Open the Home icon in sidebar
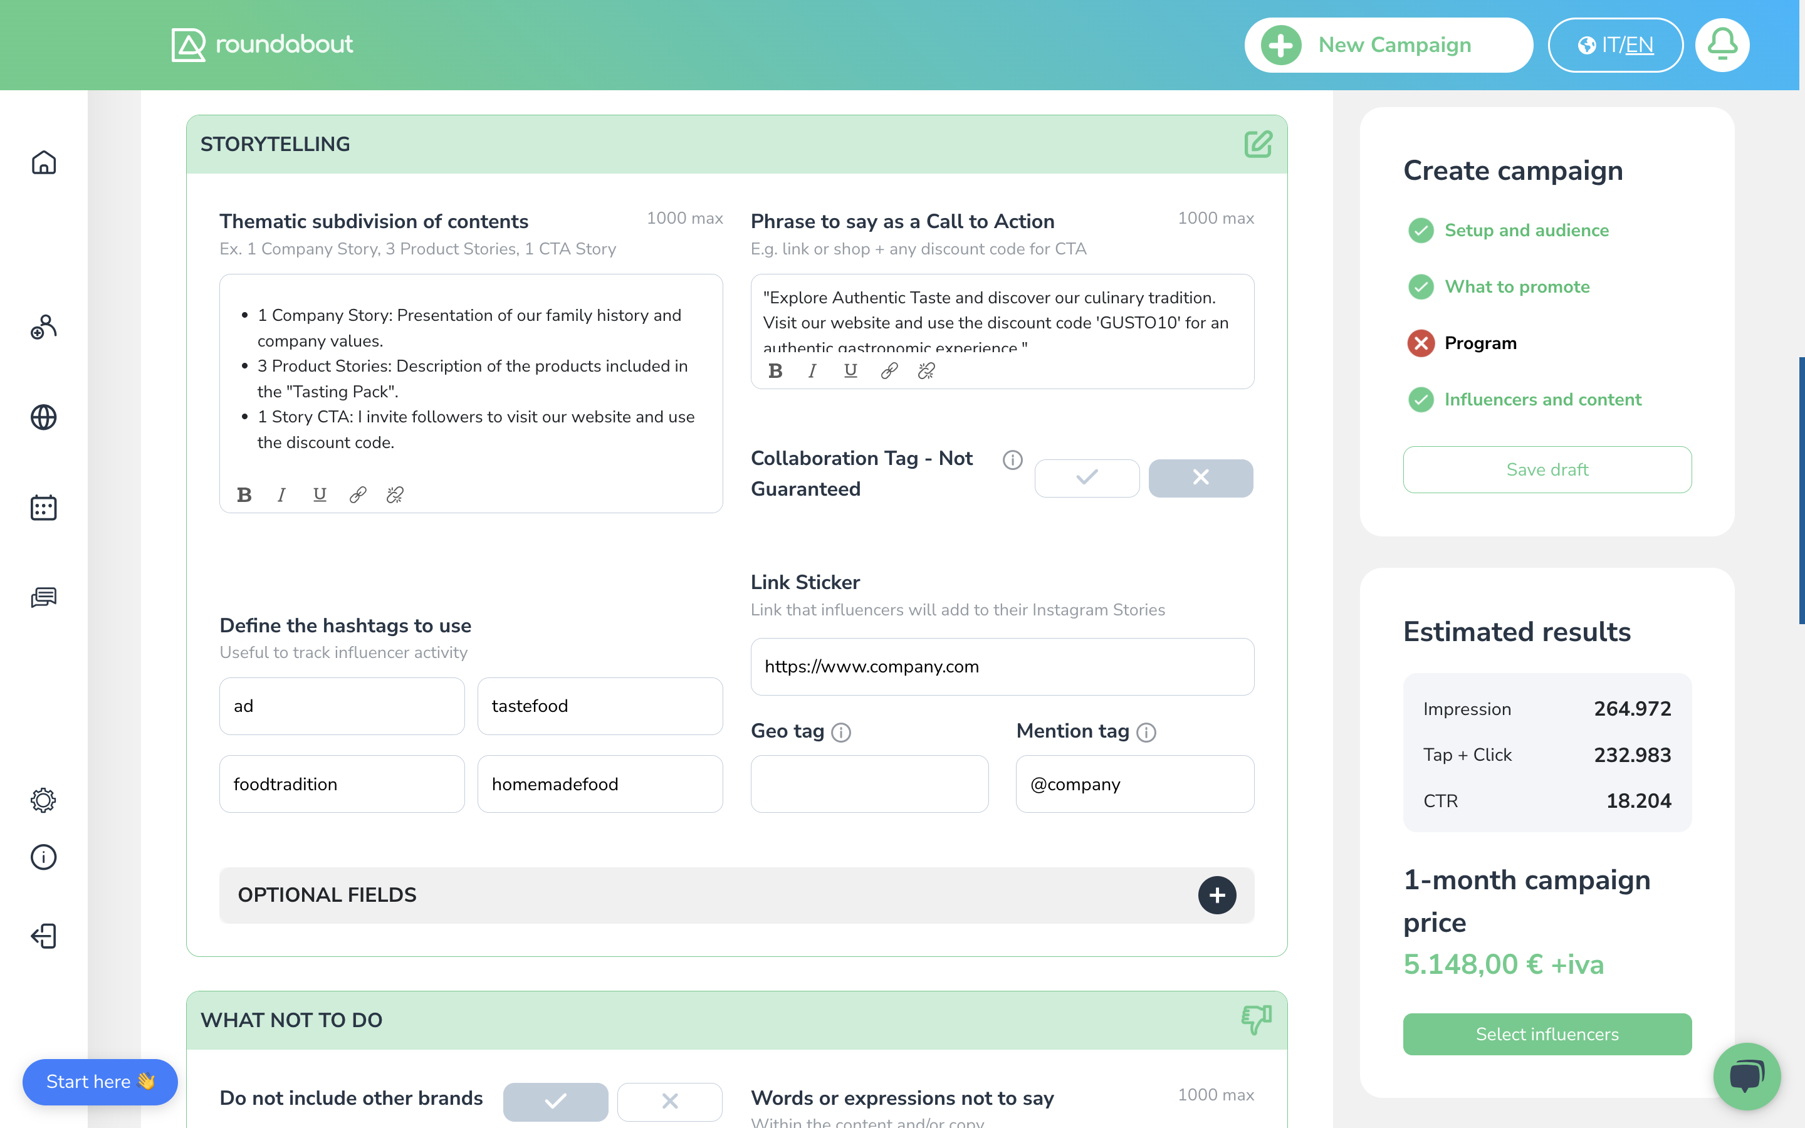 point(43,163)
